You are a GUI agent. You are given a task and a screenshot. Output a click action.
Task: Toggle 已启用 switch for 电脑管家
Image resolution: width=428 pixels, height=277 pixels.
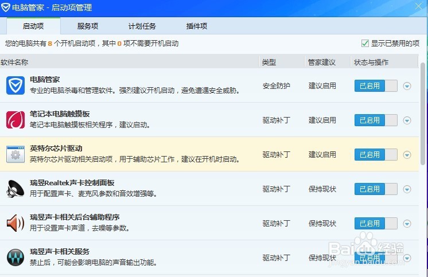376,85
